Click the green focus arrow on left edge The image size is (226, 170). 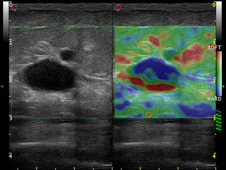coord(2,87)
